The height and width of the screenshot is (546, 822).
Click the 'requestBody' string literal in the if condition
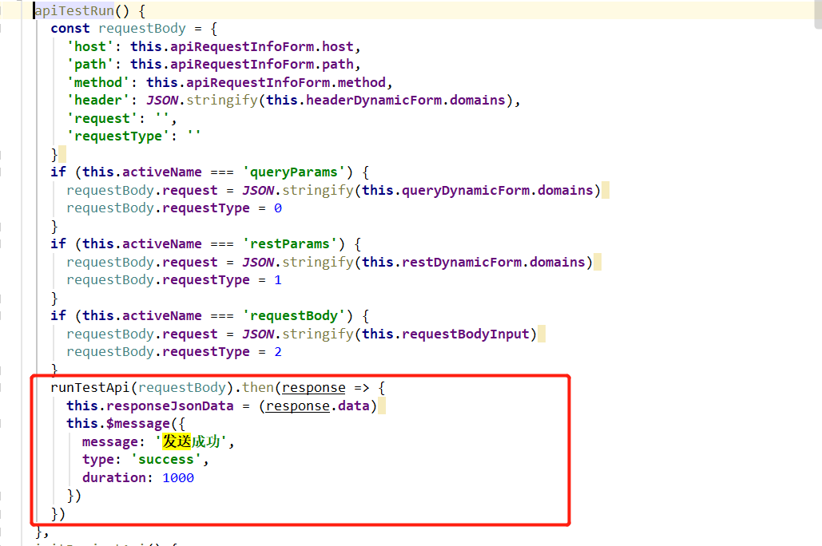(x=294, y=315)
